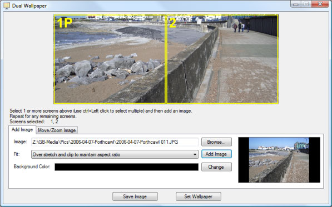Image resolution: width=332 pixels, height=207 pixels.
Task: Minimize the Dual Wallpaper window
Action: (296, 4)
